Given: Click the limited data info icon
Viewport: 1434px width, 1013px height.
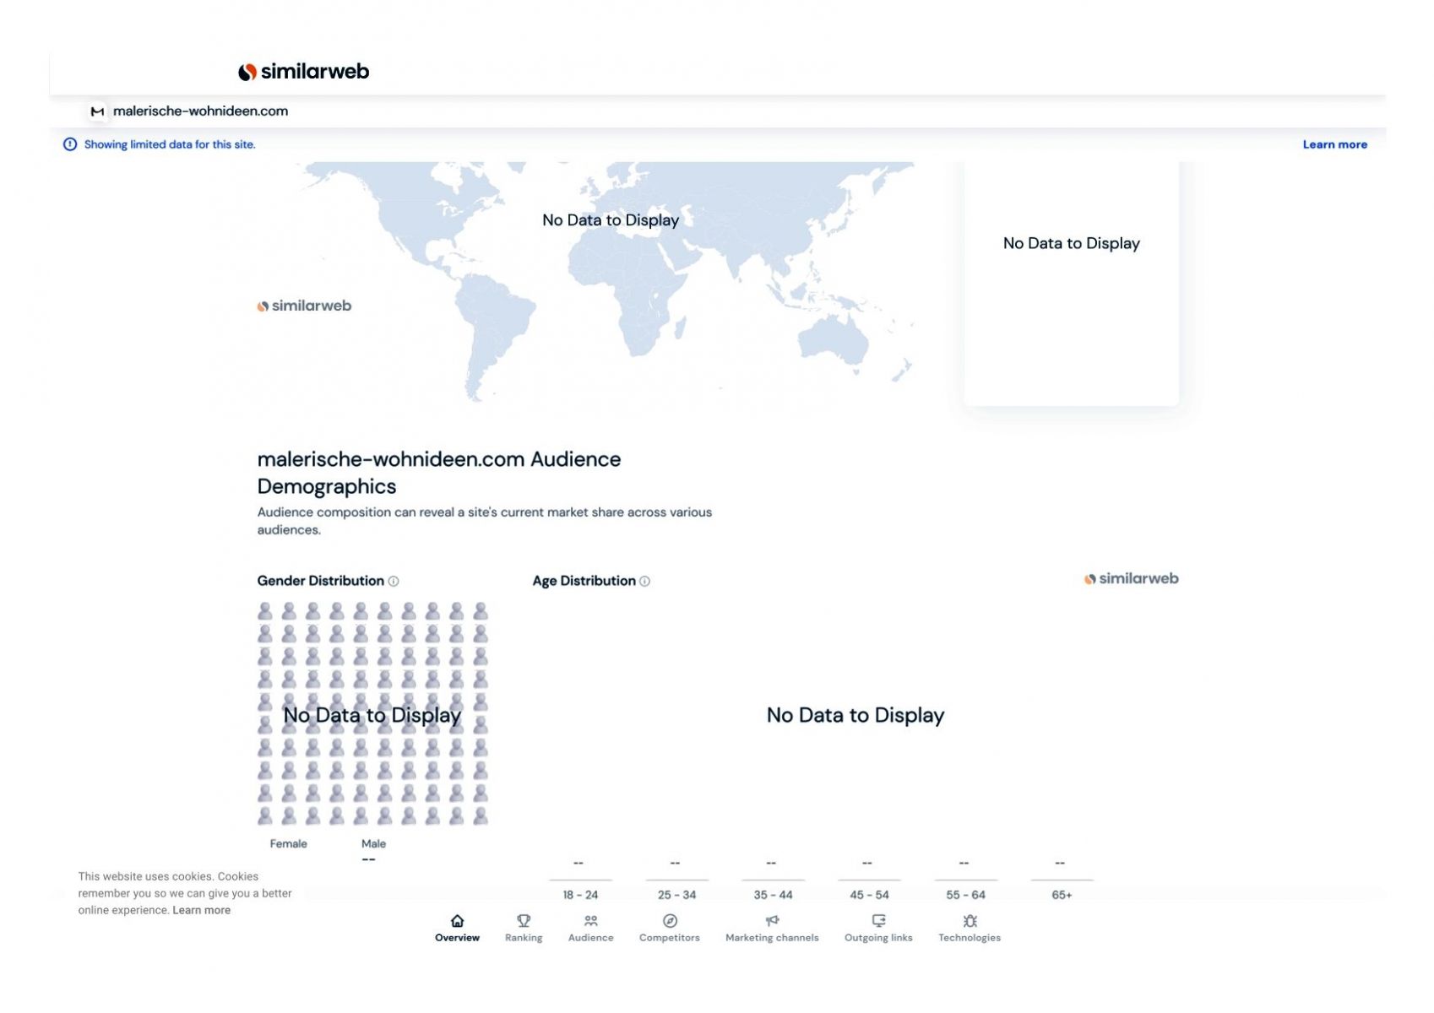Looking at the screenshot, I should (x=70, y=144).
